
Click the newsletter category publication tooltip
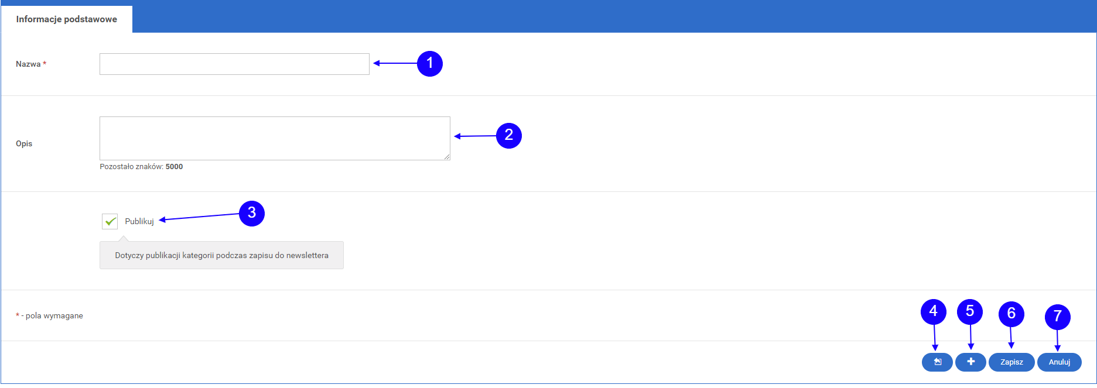[221, 255]
